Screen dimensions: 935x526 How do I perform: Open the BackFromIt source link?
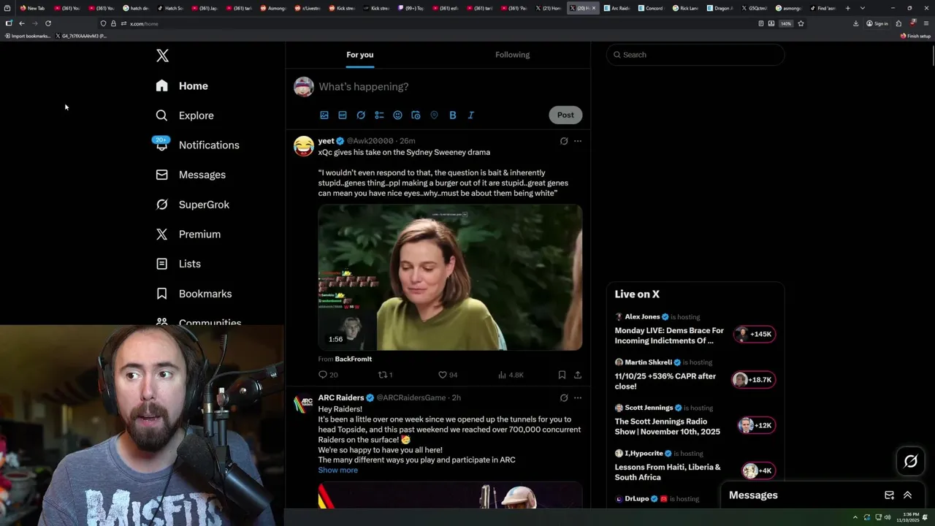click(x=354, y=359)
